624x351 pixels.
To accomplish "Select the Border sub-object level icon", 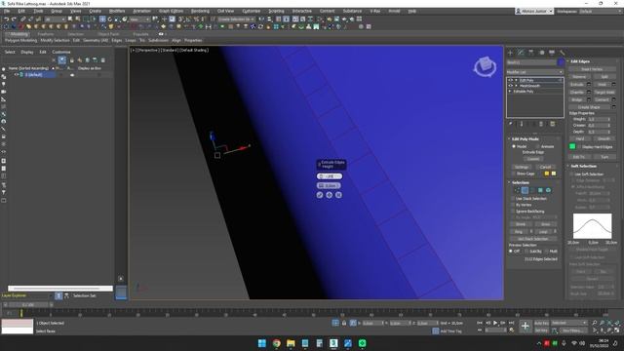I will 532,190.
